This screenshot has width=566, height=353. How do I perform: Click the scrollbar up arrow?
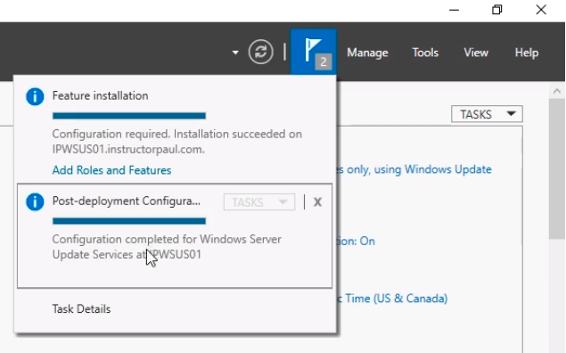click(x=556, y=91)
